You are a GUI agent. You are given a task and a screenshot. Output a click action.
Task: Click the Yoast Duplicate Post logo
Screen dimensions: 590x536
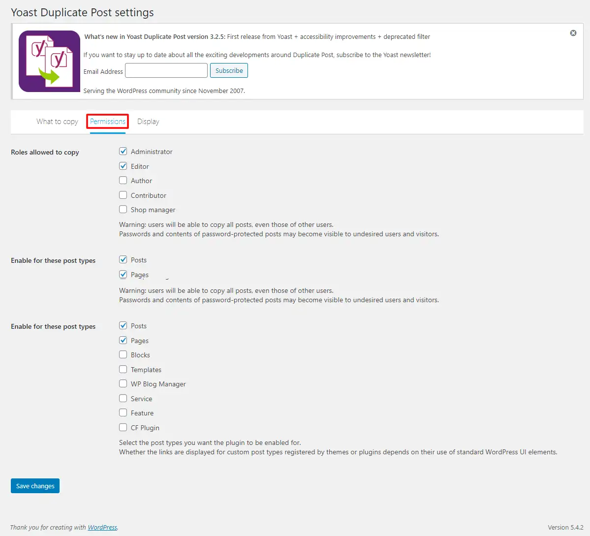click(49, 62)
